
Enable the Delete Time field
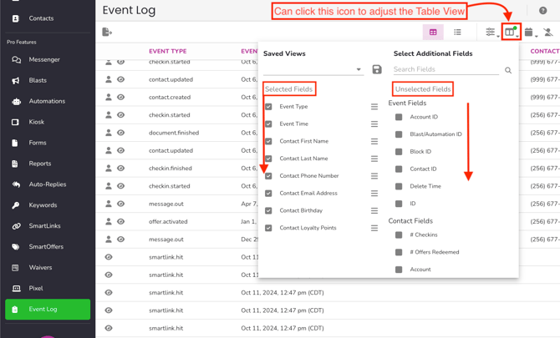click(x=399, y=186)
